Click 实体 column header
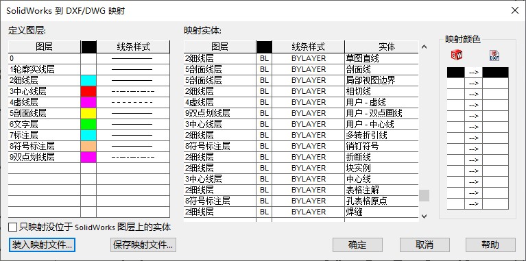Screen dimensions: 526x261 [x=382, y=47]
